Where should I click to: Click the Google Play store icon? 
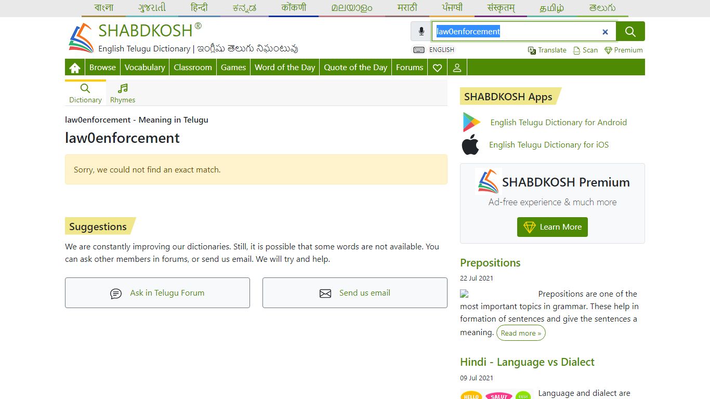pos(471,122)
